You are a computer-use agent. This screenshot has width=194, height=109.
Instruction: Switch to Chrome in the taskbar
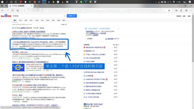click(53, 2)
